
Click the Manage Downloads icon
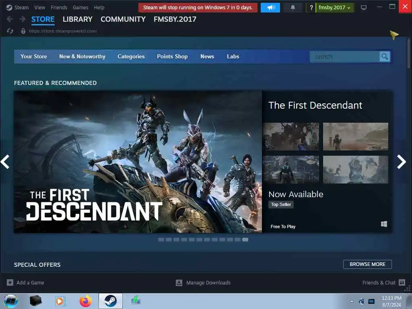point(179,283)
